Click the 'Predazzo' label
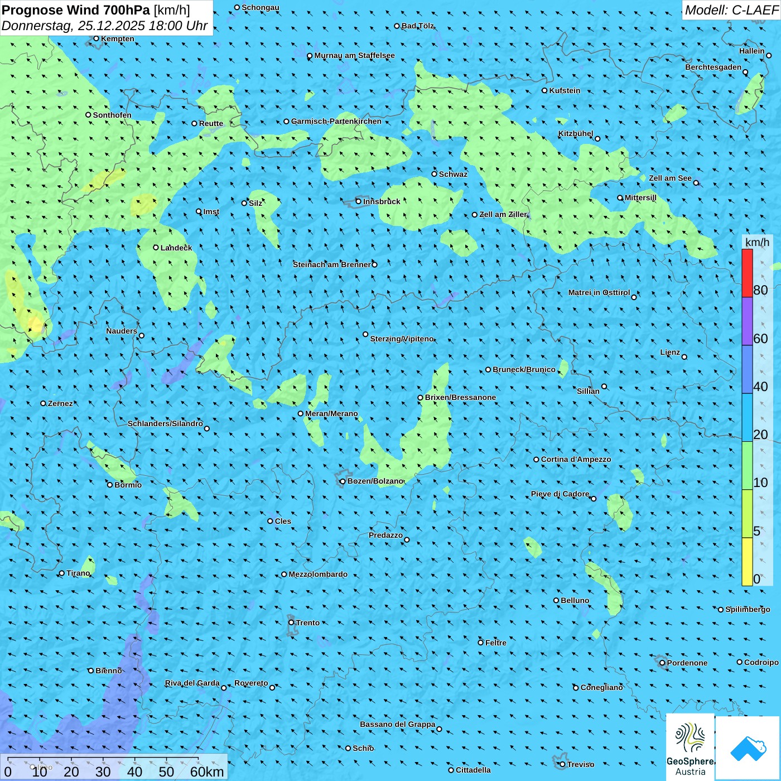 click(385, 535)
